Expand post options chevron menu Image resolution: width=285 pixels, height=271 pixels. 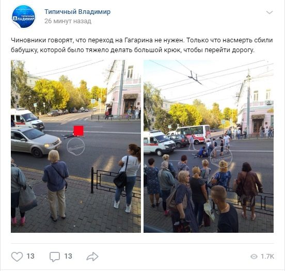[269, 12]
